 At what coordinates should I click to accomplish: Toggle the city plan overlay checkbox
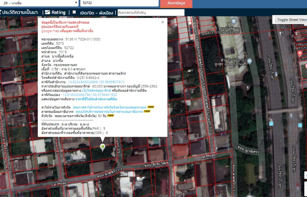coord(74,13)
